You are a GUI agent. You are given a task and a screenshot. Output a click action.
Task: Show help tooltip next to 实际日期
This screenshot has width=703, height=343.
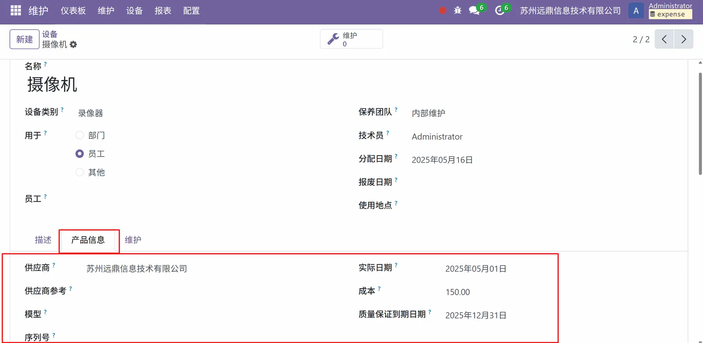396,265
